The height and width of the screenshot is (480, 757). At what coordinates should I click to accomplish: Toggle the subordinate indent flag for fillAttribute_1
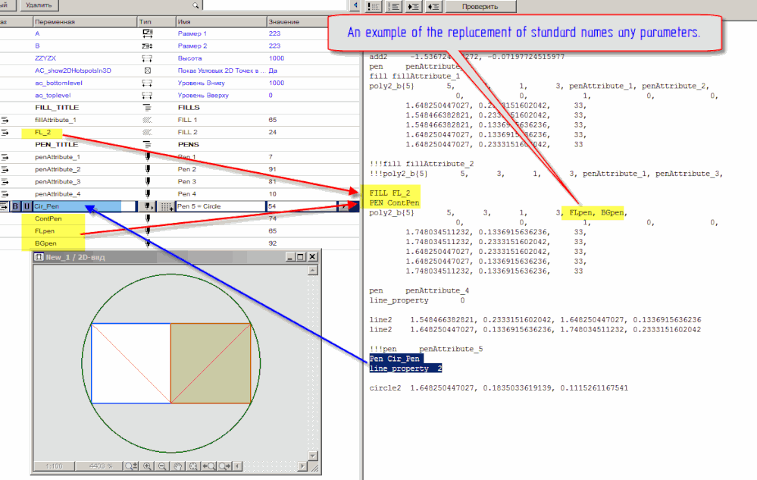pyautogui.click(x=5, y=120)
